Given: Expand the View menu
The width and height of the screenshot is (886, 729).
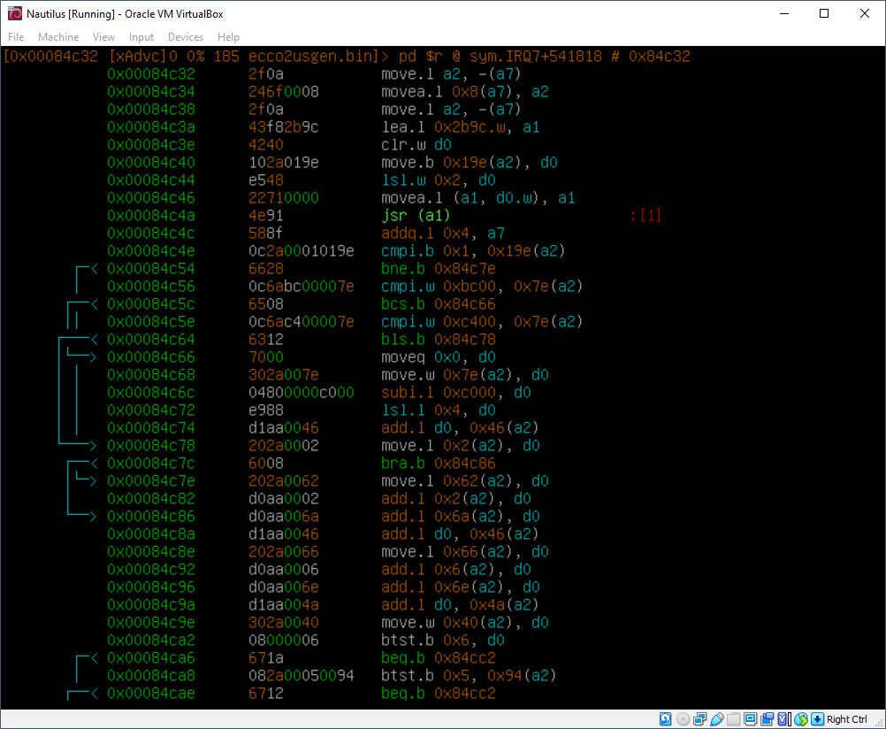Looking at the screenshot, I should [x=103, y=37].
